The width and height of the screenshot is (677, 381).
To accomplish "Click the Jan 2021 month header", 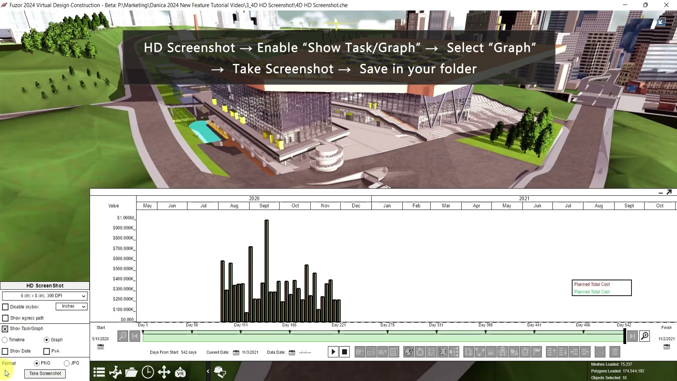I will [387, 206].
